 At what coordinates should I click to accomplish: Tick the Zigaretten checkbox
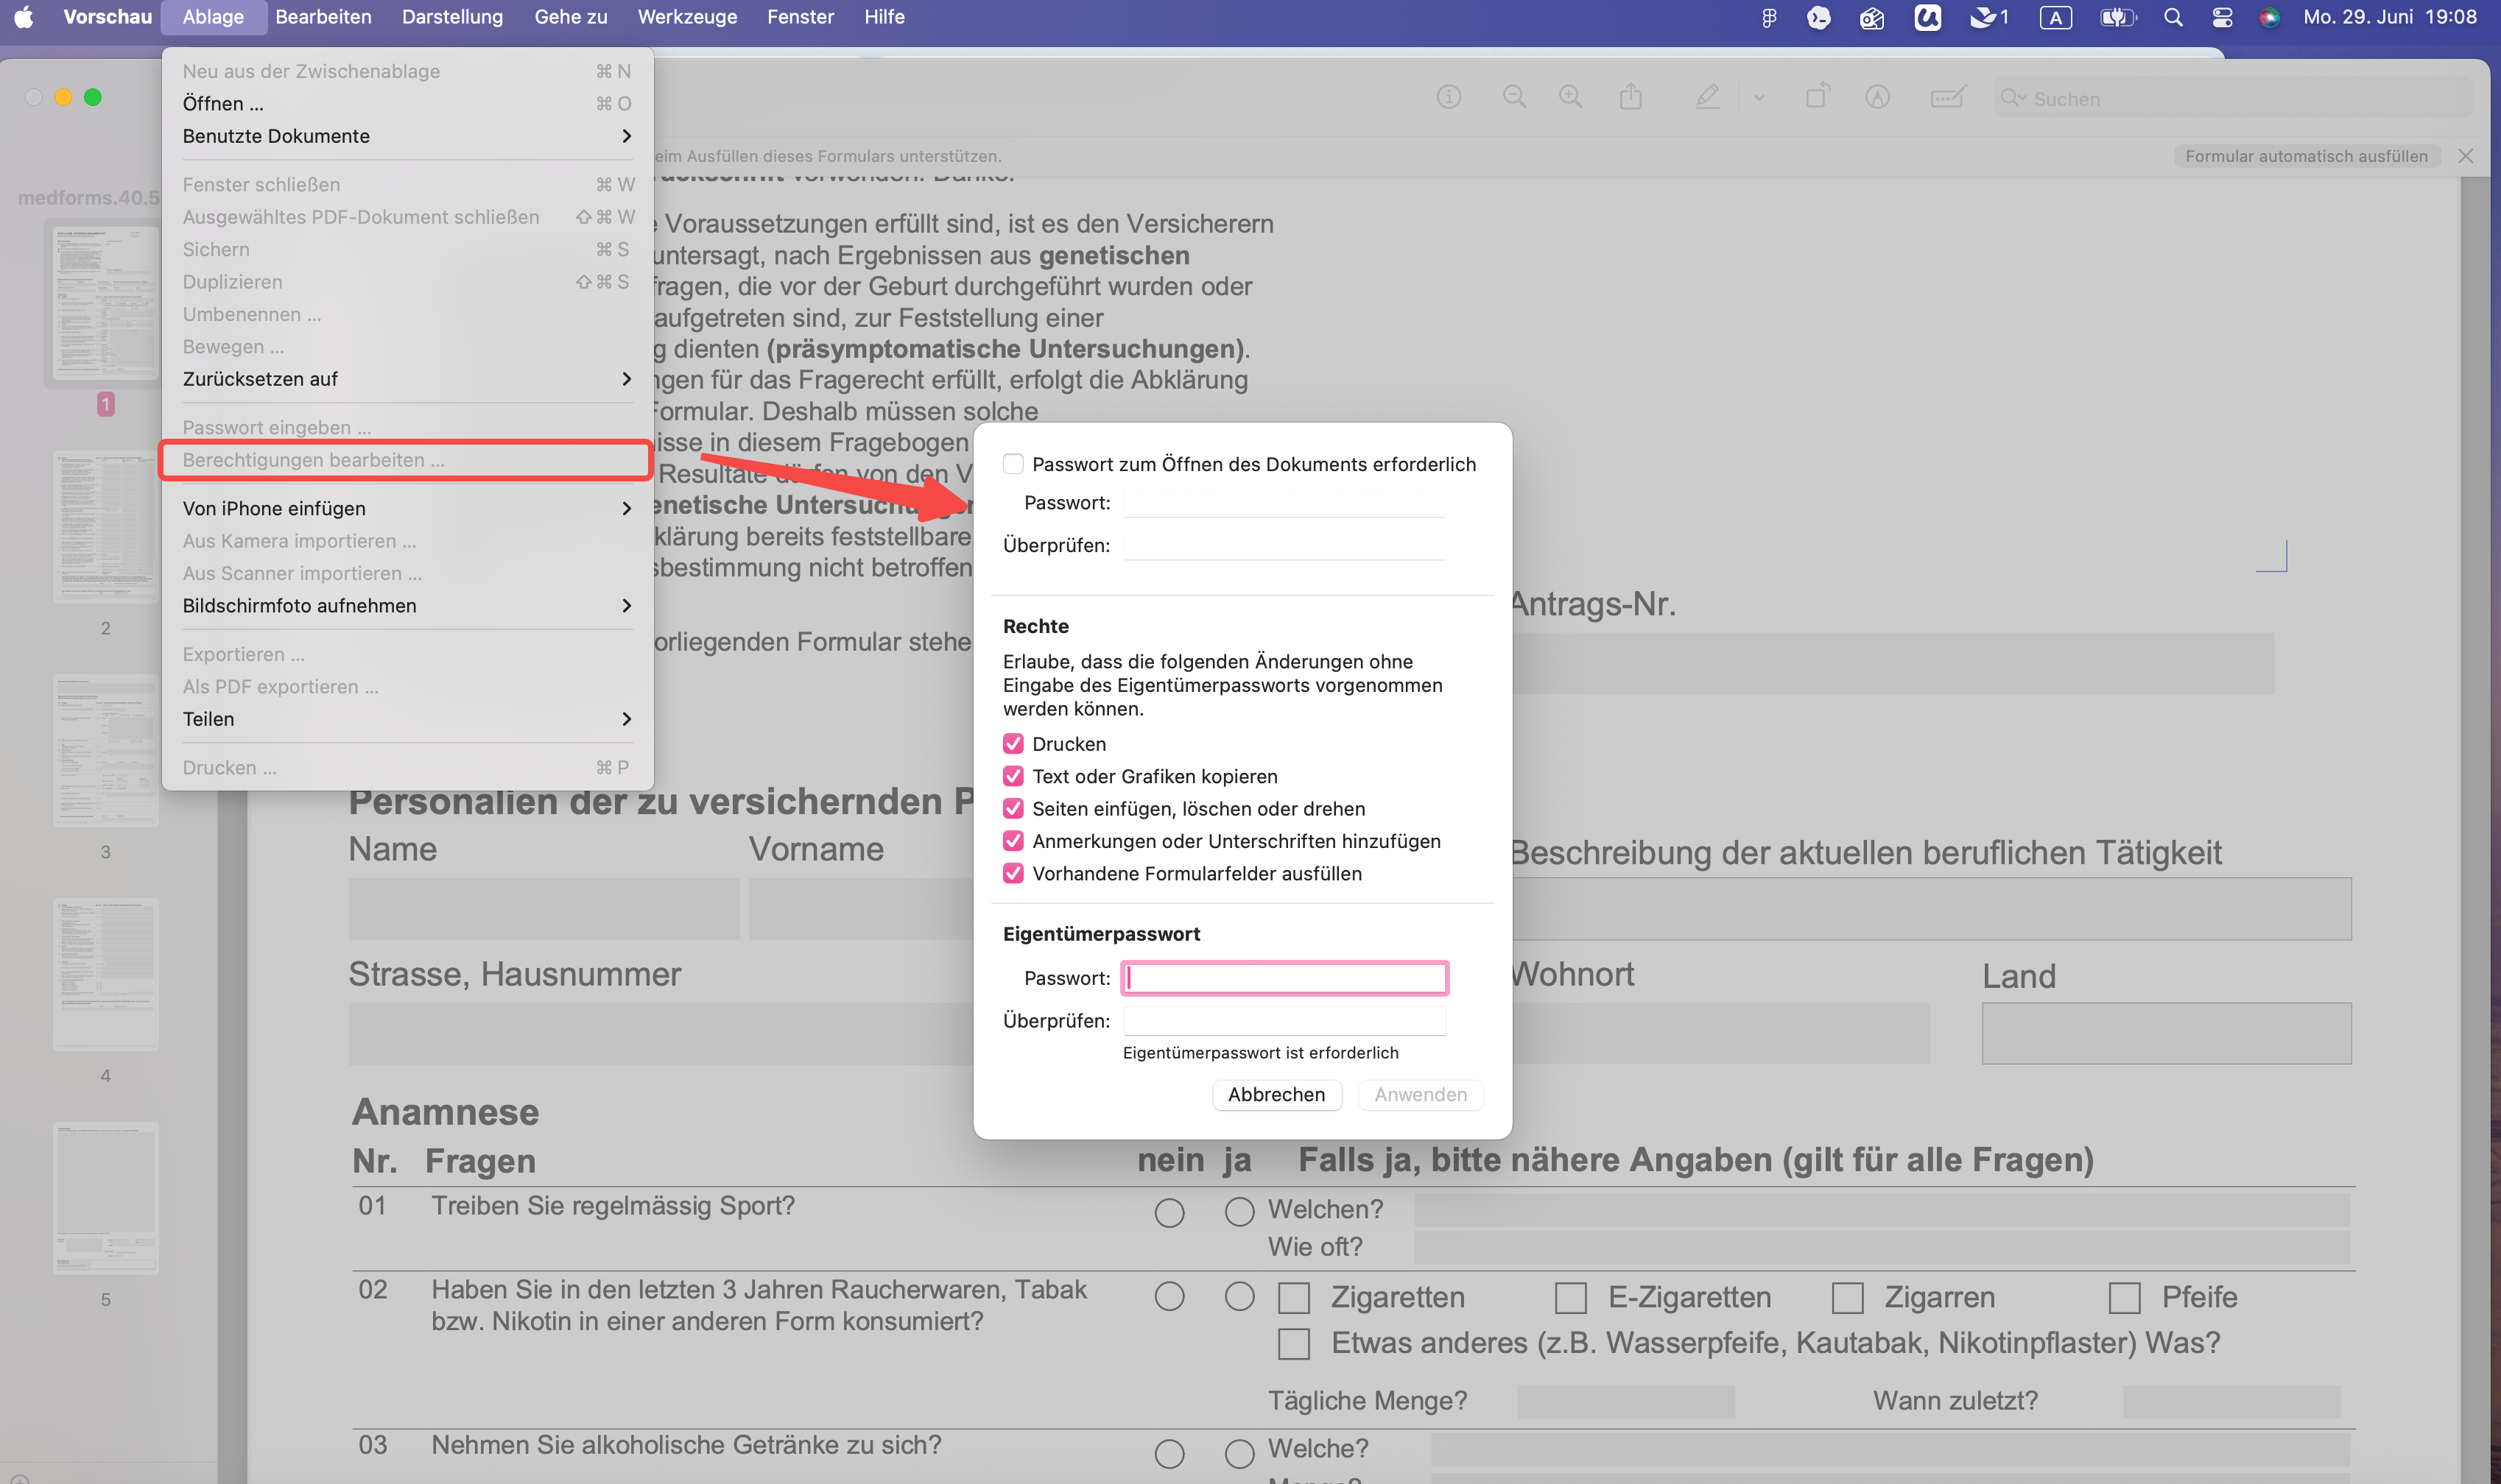click(x=1293, y=1298)
